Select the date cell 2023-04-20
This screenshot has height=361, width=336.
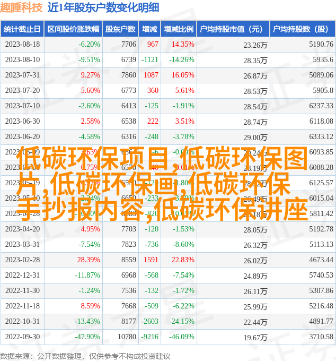tap(22, 229)
